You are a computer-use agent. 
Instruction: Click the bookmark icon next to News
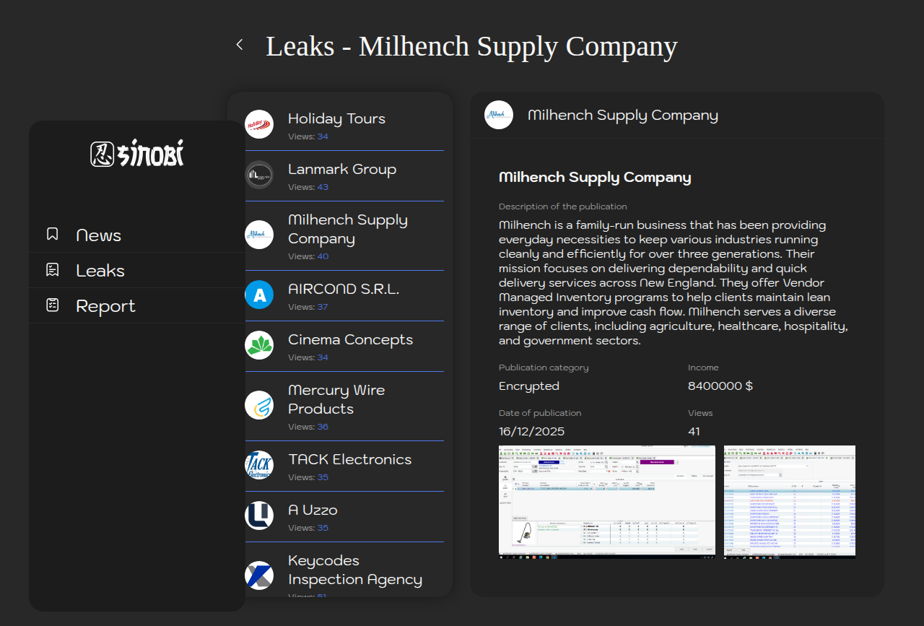[53, 234]
